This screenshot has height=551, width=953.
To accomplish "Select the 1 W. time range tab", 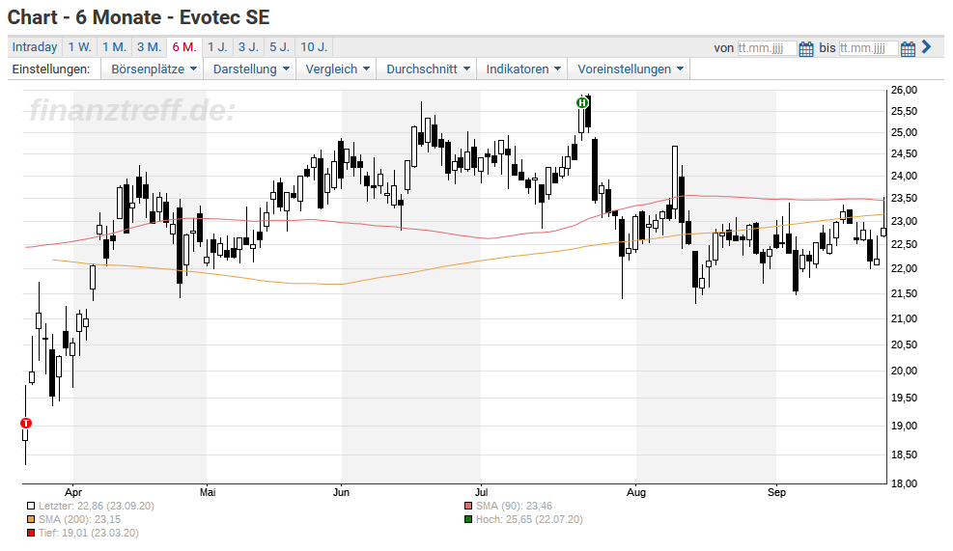I will coord(79,46).
